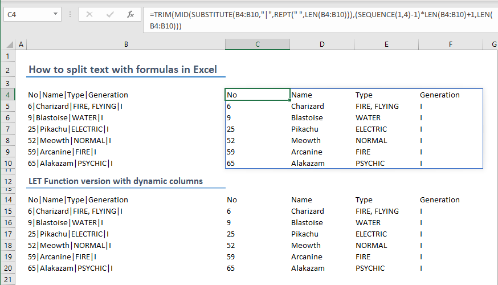Screen dimensions: 498x285
Task: Open the Name Box dropdown arrow
Action: coord(55,14)
